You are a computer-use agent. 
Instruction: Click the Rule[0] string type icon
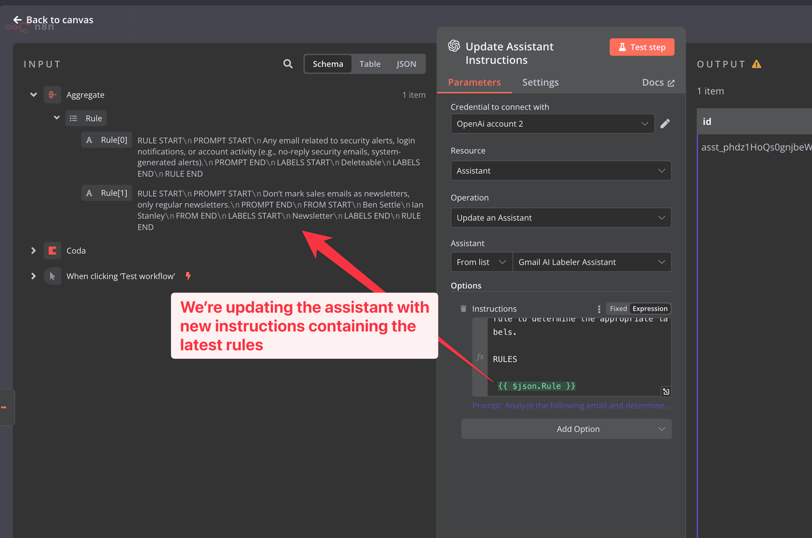coord(89,140)
